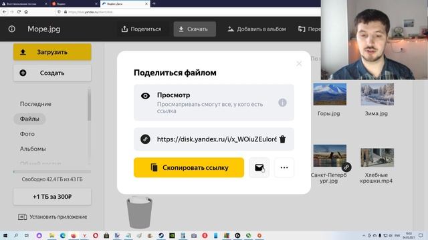This screenshot has height=240, width=428.
Task: Open the Camera app on taskbar
Action: pos(193,235)
